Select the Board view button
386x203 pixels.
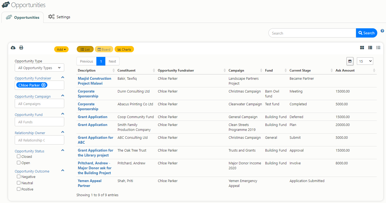click(x=104, y=49)
